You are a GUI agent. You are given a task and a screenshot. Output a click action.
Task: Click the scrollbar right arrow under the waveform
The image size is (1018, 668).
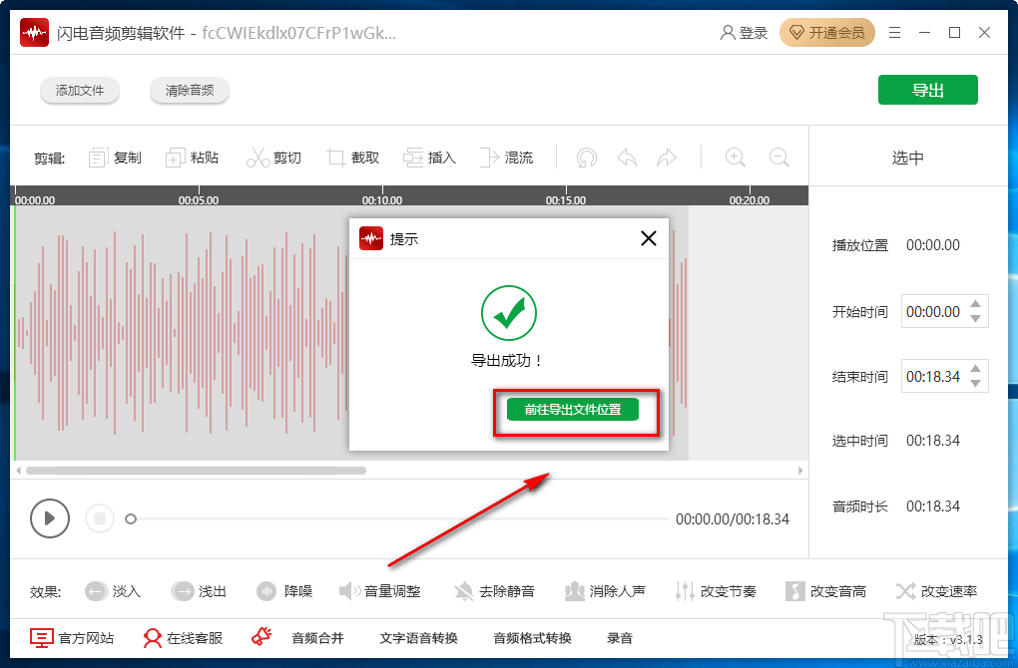800,471
